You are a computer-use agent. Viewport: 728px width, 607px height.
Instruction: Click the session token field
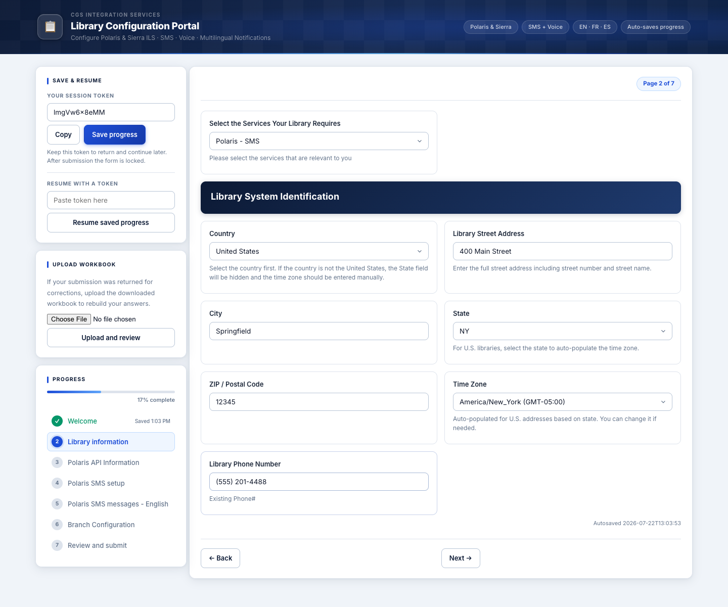(x=111, y=112)
